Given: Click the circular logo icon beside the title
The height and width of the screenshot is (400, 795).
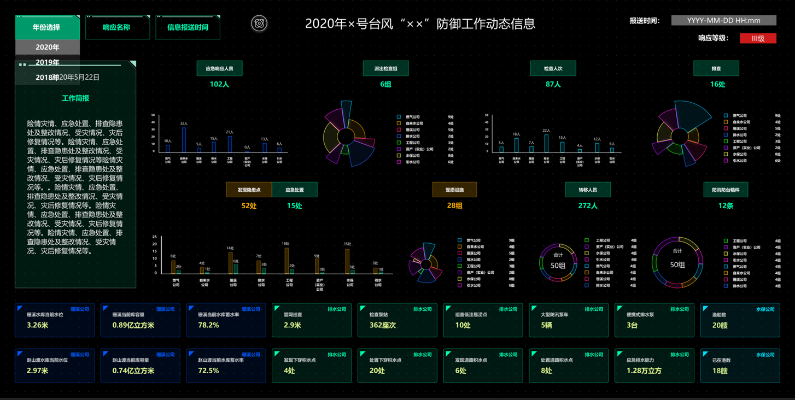Looking at the screenshot, I should coord(259,23).
